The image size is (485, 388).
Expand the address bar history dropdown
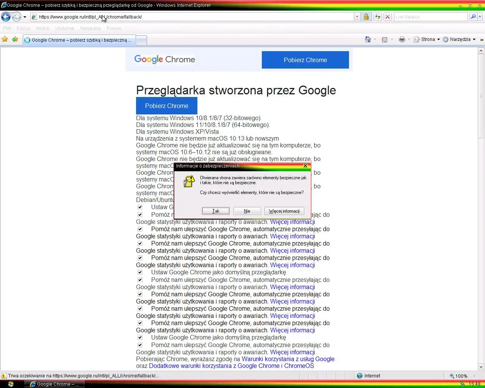coord(357,17)
